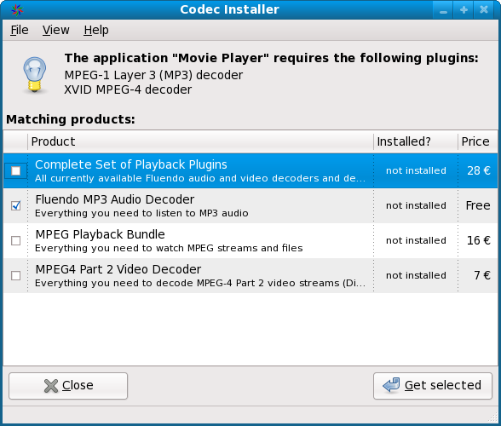Open the View menu
The image size is (501, 426).
[56, 30]
